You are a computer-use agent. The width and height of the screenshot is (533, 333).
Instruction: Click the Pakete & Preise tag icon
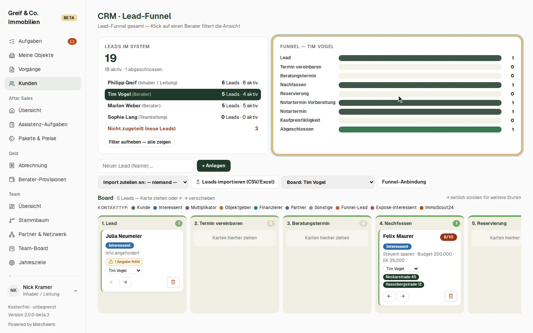[x=12, y=139]
